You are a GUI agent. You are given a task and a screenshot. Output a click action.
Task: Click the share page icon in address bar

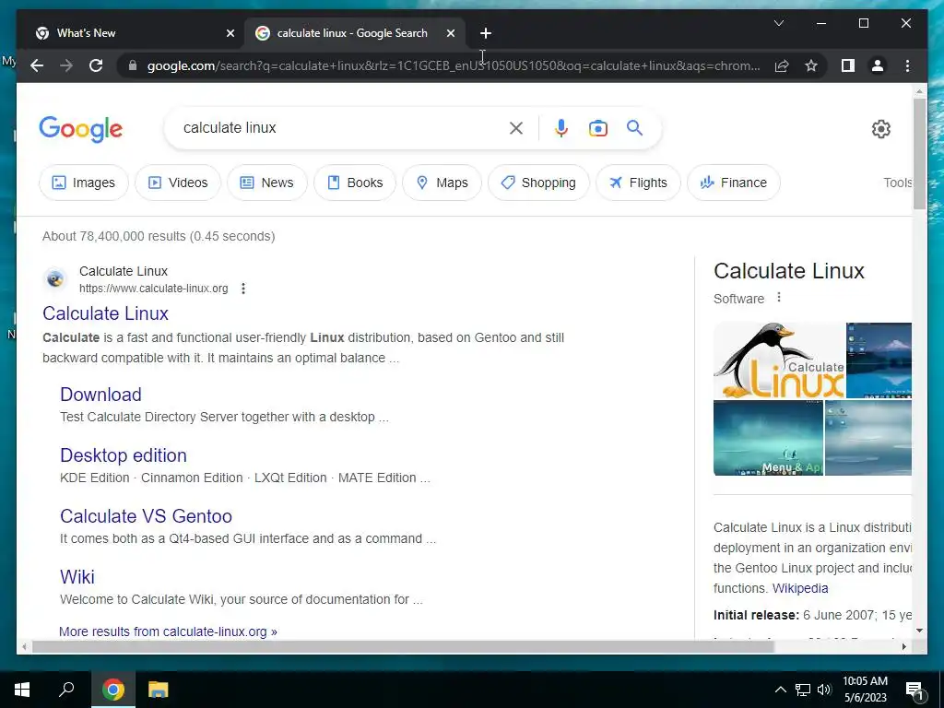[x=782, y=65]
